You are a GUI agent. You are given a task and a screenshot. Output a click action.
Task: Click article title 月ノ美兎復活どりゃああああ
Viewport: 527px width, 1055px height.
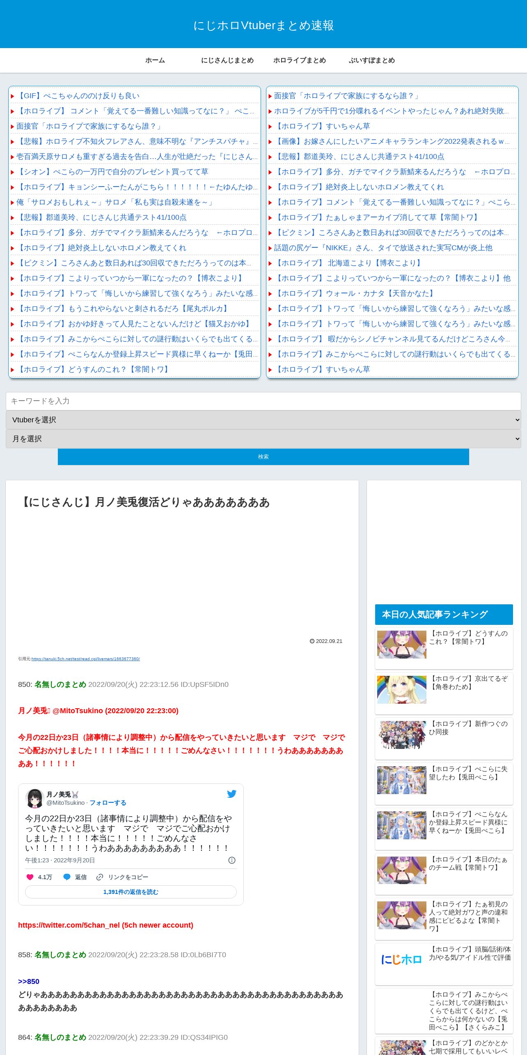click(x=144, y=502)
